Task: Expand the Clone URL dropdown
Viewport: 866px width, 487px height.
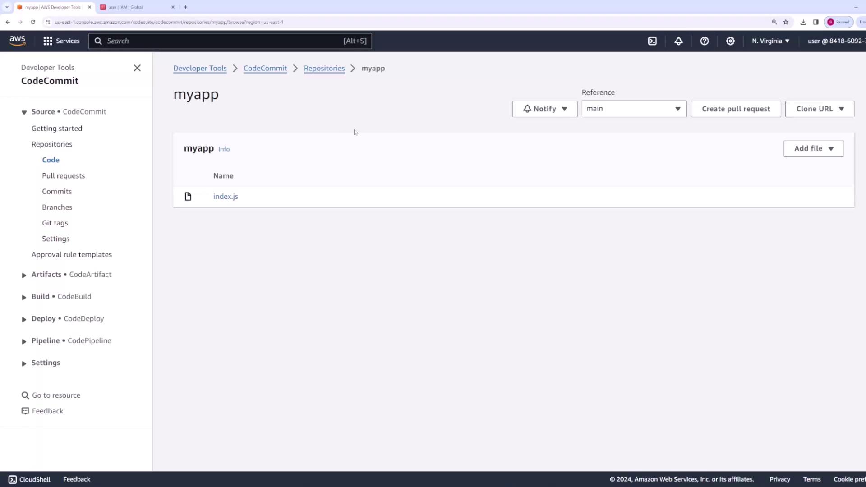Action: pos(819,109)
